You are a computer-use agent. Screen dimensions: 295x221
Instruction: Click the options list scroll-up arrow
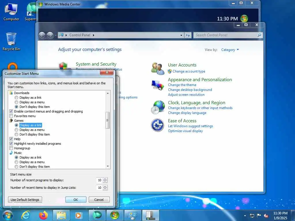pos(108,93)
